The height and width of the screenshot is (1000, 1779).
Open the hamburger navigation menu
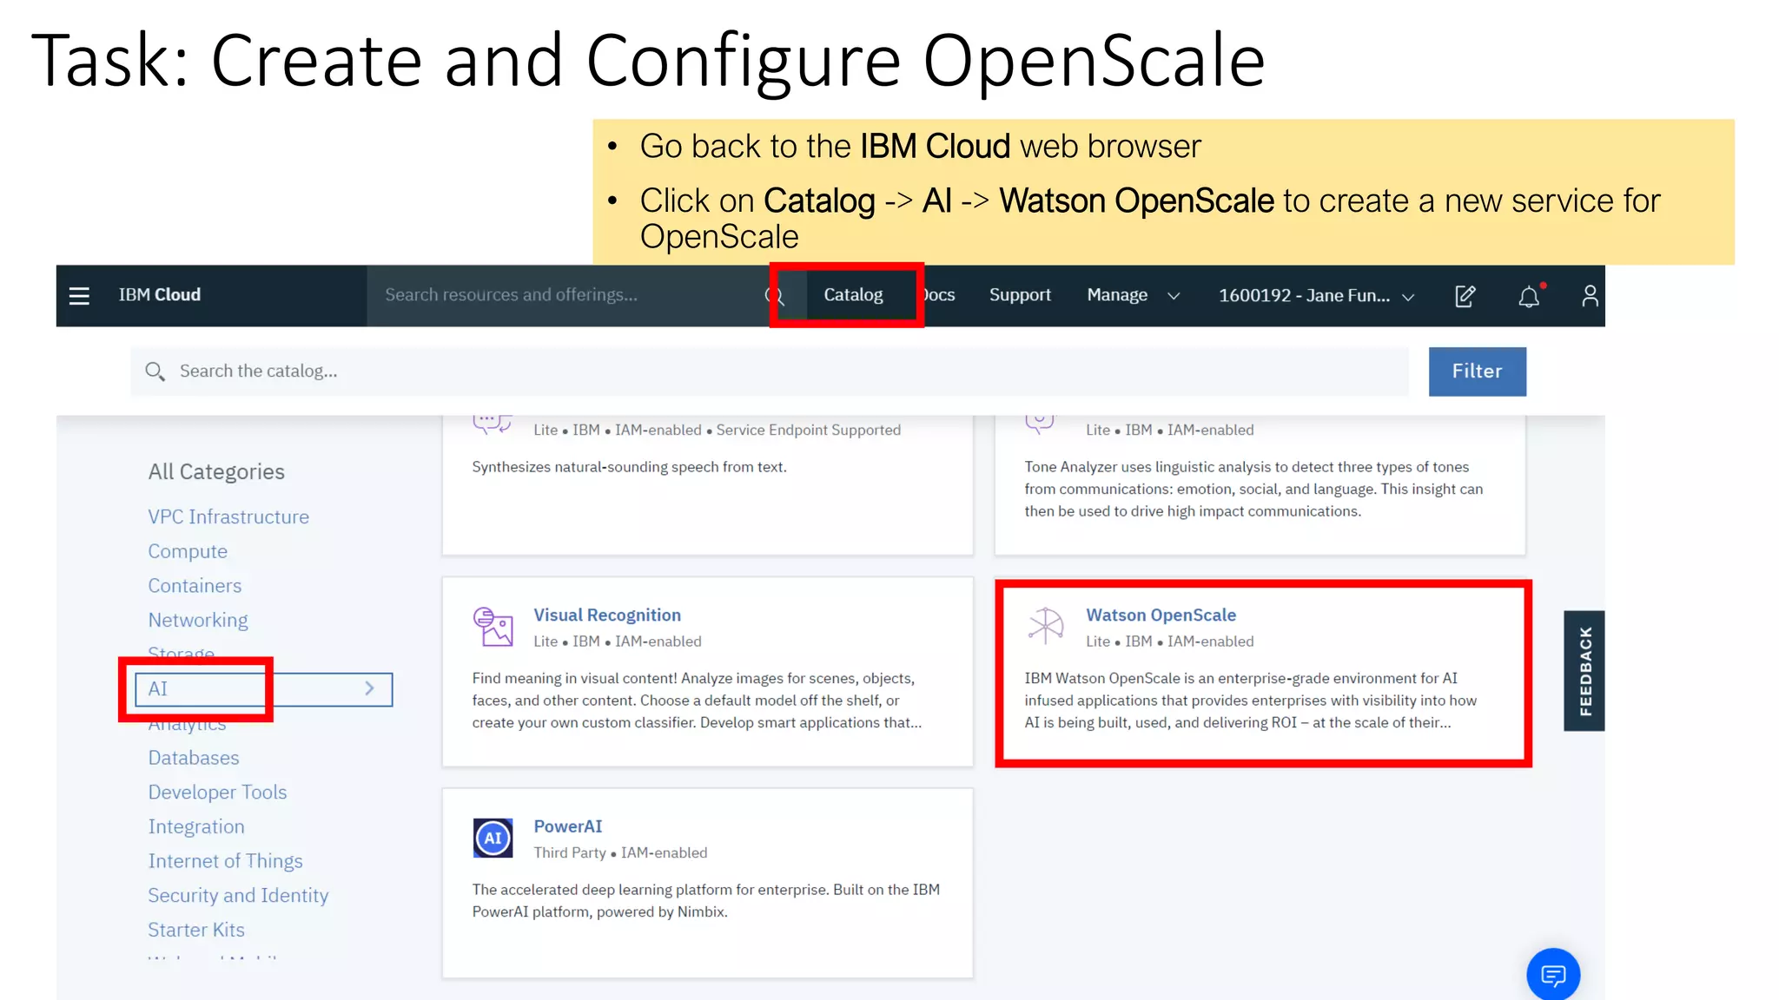79,296
